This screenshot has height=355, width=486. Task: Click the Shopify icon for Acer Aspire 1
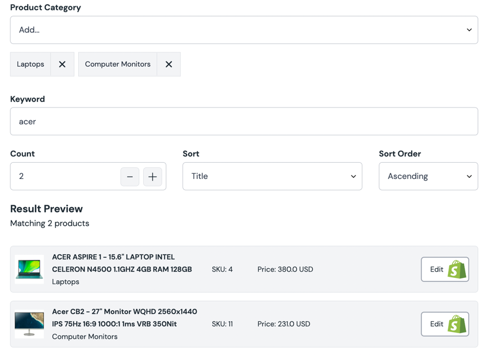457,269
